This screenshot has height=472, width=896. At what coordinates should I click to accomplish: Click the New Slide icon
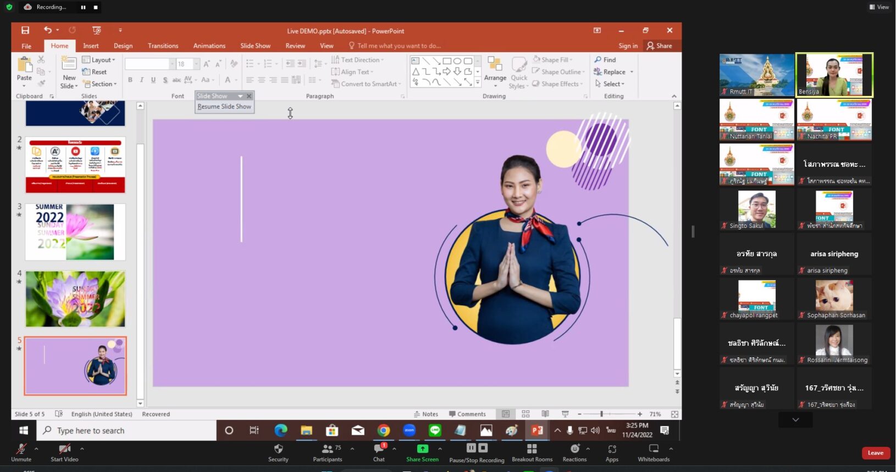tap(69, 63)
